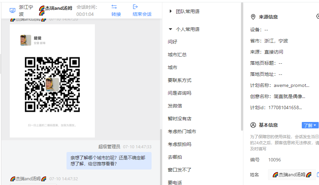Click the 结束会话 exit icon
This screenshot has width=319, height=185.
[x=135, y=7]
